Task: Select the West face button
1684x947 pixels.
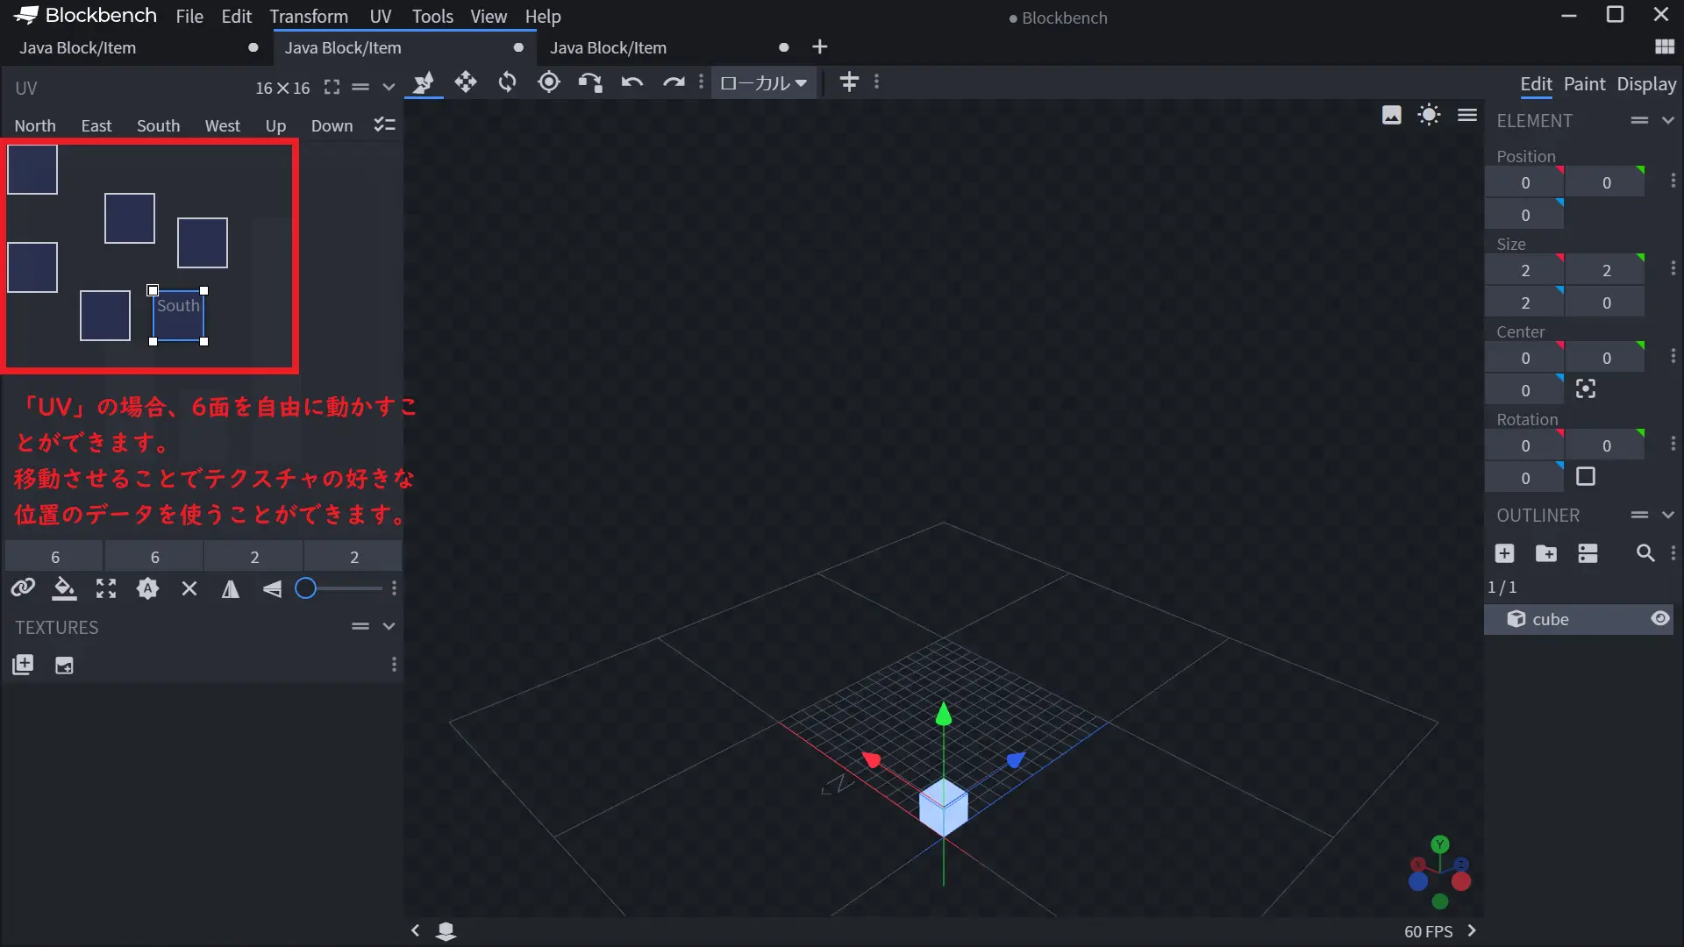Action: (x=222, y=125)
